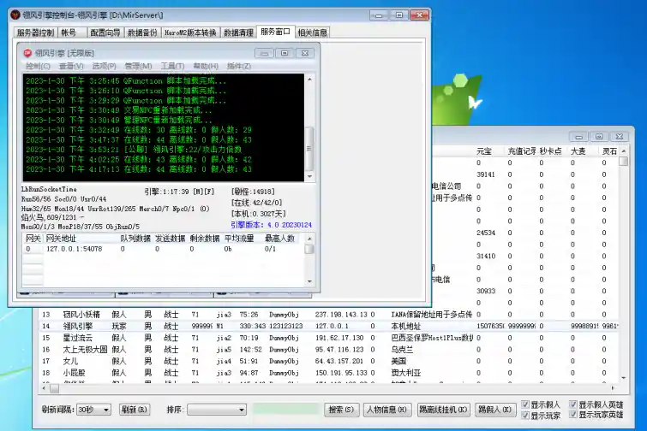Viewport: 647px width, 431px height.
Task: Open the HeroM2版本转换 tab
Action: [x=190, y=32]
